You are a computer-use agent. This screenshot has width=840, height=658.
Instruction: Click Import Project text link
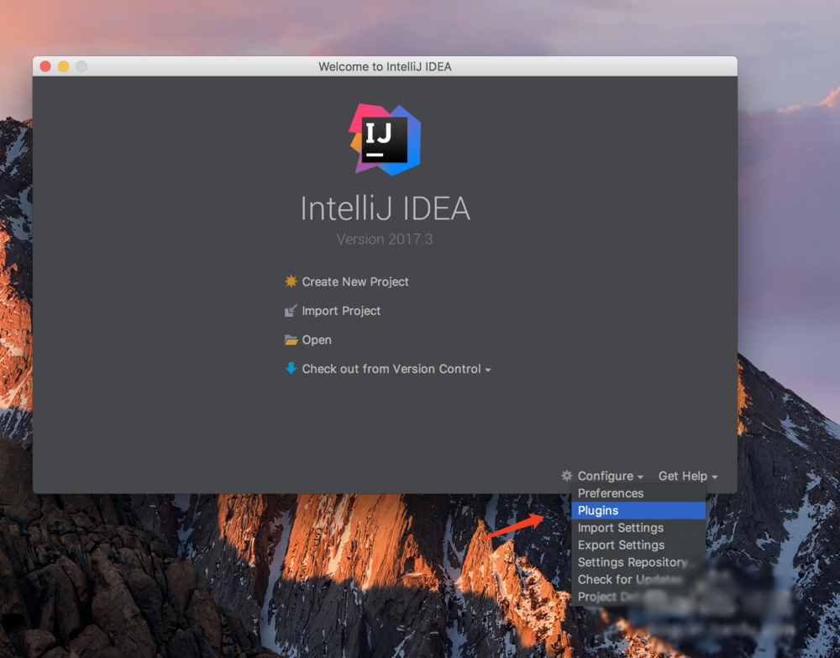(x=340, y=310)
